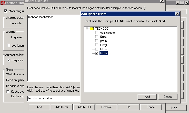Click the TECHDOC folder icon
This screenshot has width=189, height=113.
92,29
